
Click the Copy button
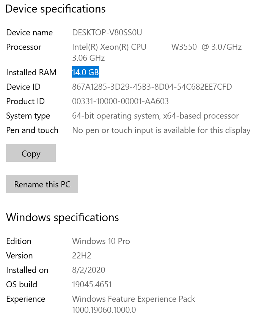31,153
